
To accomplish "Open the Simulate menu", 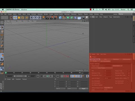I will tap(40, 14).
